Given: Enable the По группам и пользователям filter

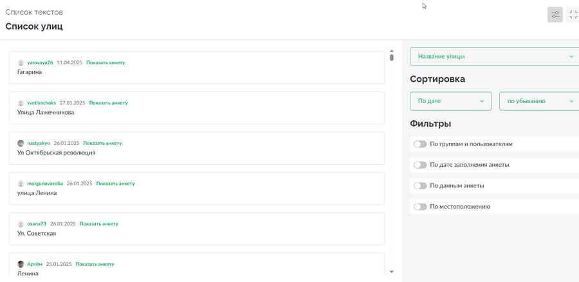Looking at the screenshot, I should (x=420, y=144).
